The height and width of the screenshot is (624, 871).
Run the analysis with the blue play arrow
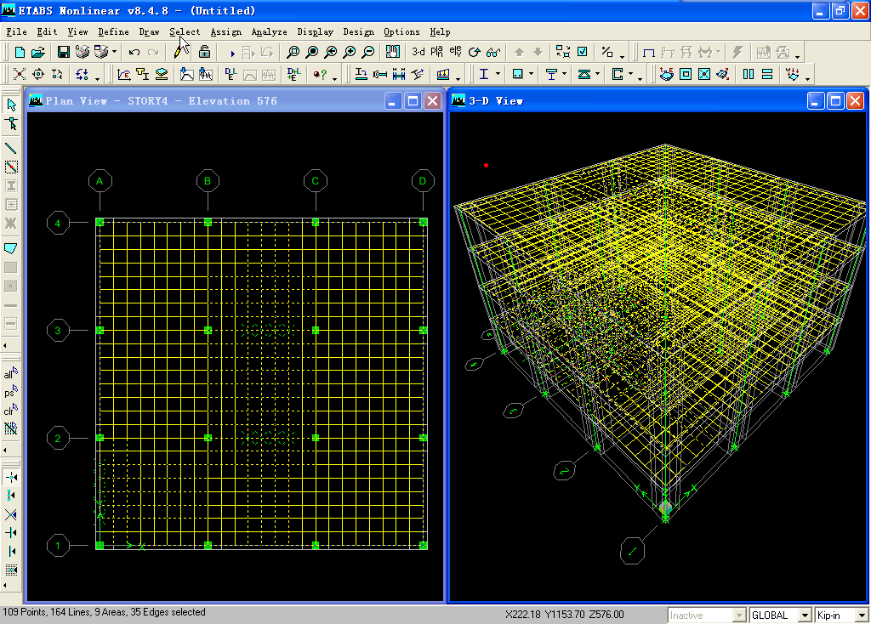[233, 54]
